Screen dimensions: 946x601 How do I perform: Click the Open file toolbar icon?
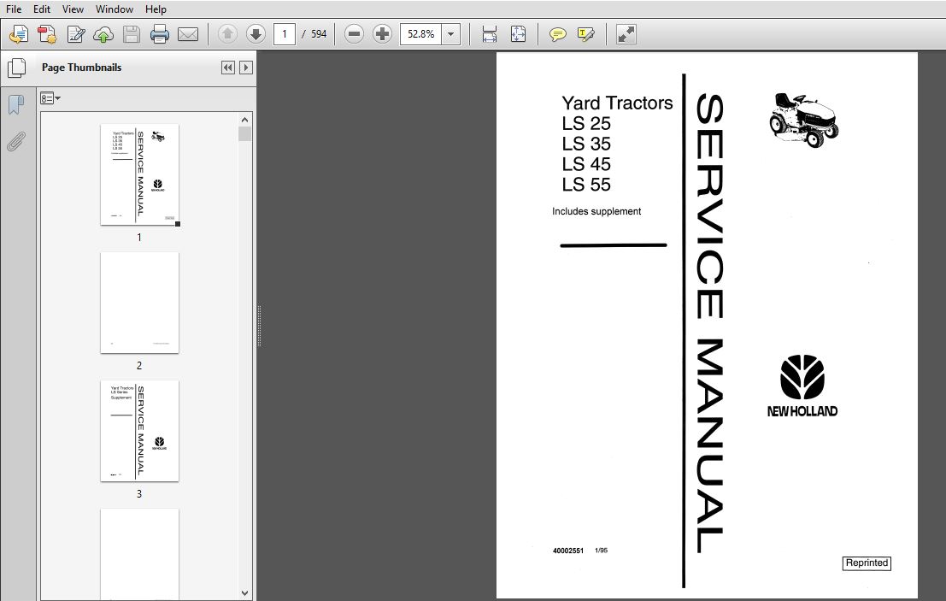pos(19,34)
